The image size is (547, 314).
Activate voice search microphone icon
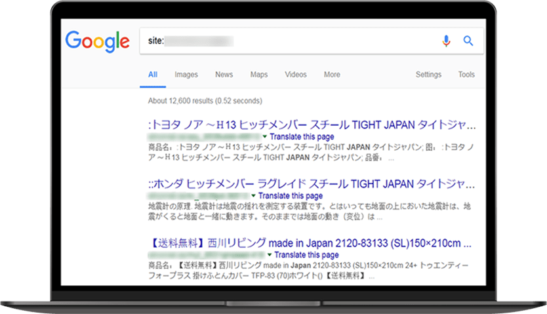(x=446, y=41)
